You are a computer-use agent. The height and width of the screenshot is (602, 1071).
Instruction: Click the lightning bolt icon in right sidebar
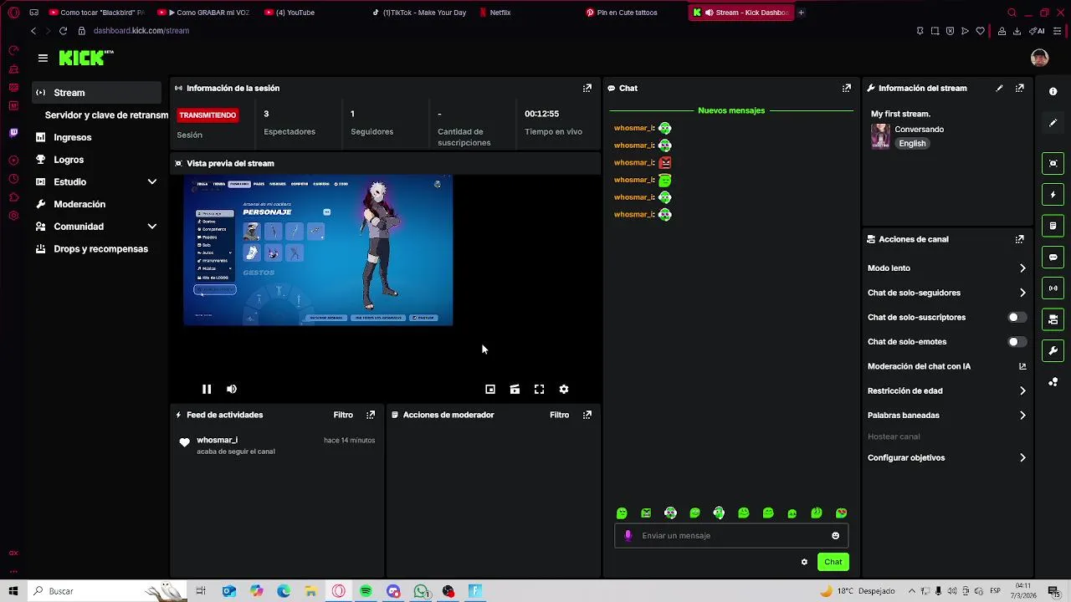[x=1053, y=195]
